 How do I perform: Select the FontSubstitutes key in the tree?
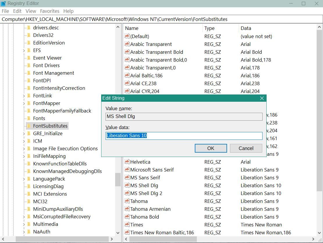pos(50,126)
